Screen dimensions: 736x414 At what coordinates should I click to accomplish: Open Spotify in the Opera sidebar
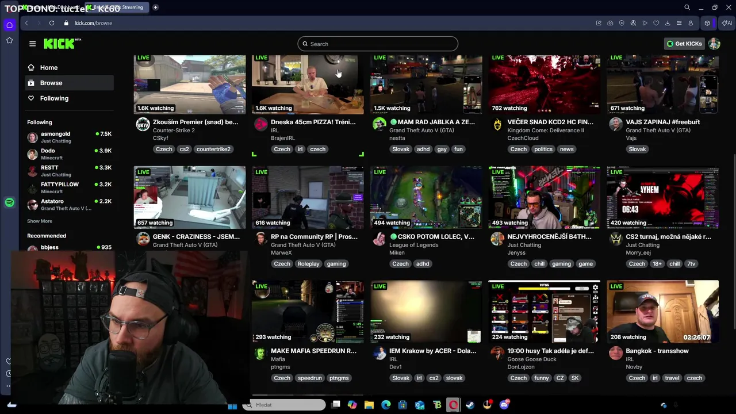pyautogui.click(x=9, y=202)
